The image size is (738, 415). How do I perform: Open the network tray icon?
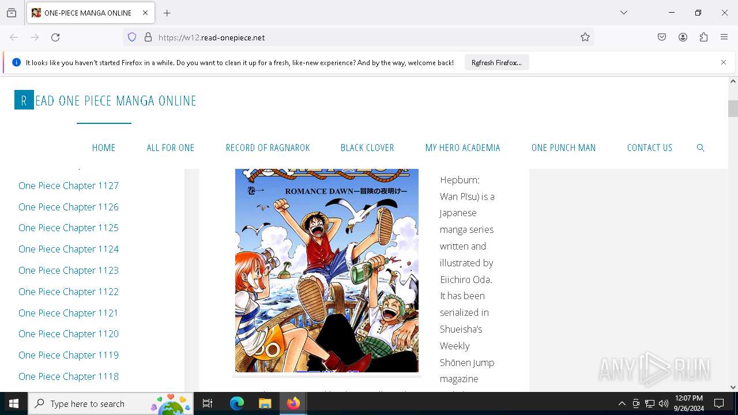[x=650, y=403]
